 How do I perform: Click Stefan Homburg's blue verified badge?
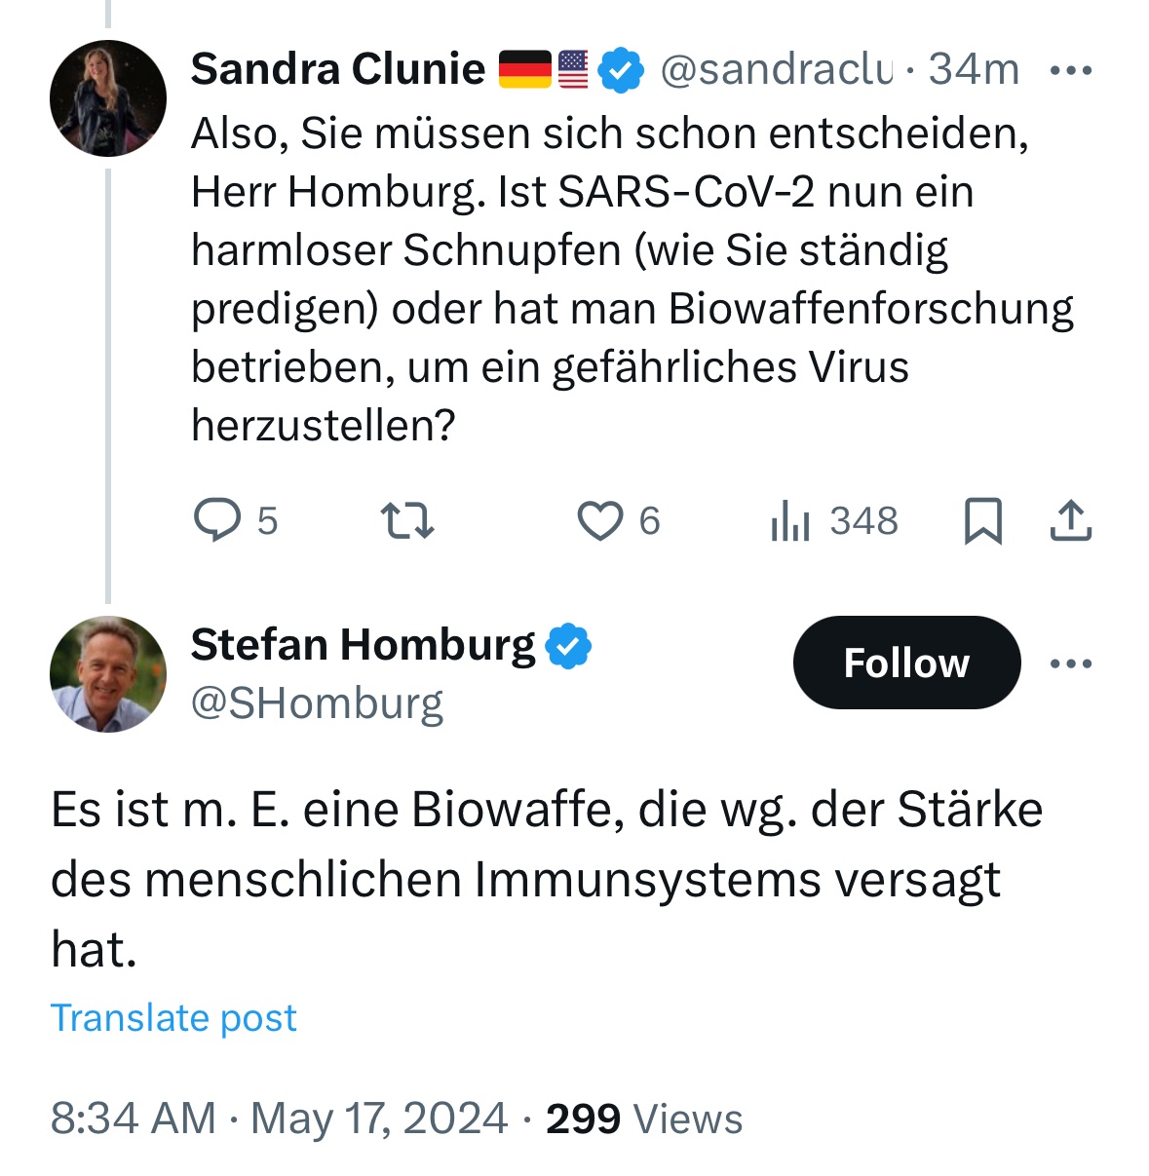(x=568, y=645)
